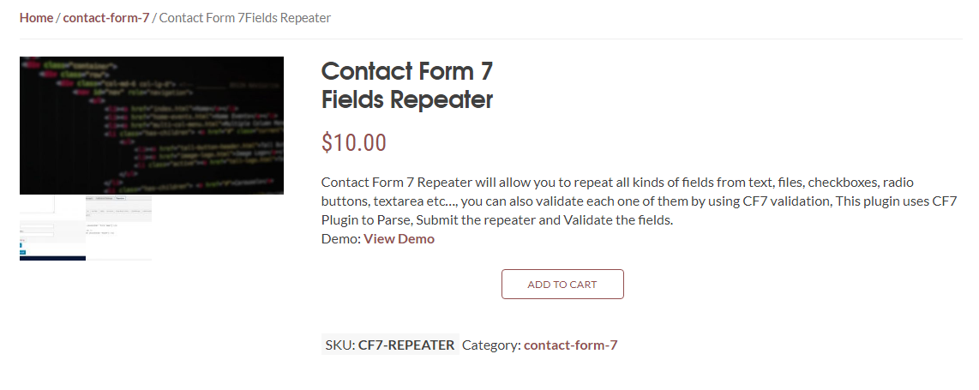Open the View Demo link
This screenshot has width=979, height=390.
[x=399, y=239]
